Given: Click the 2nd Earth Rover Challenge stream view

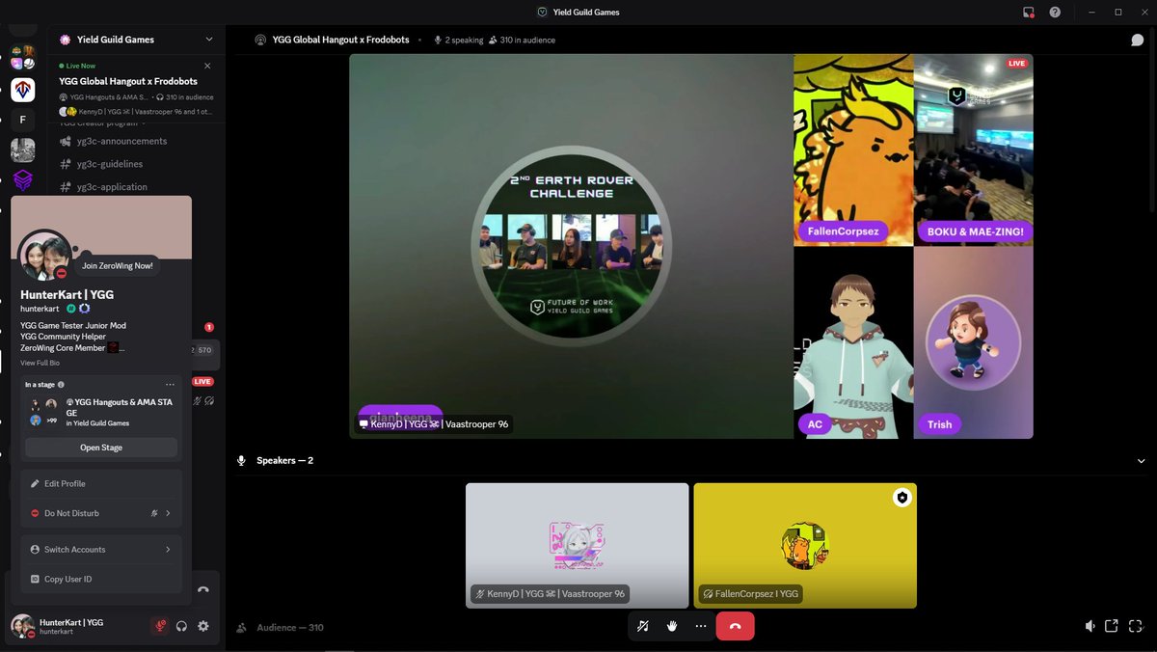Looking at the screenshot, I should (x=571, y=246).
